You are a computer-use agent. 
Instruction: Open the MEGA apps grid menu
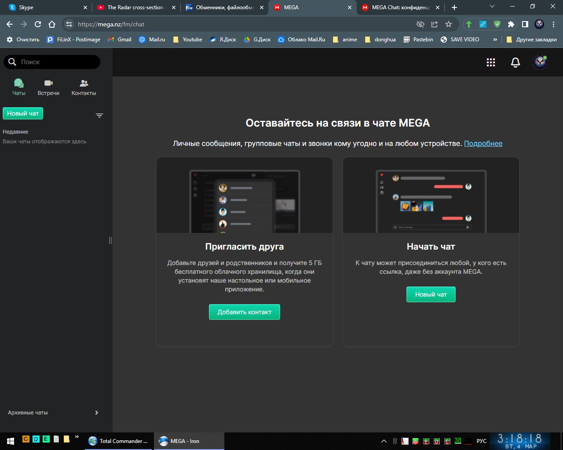pos(491,62)
